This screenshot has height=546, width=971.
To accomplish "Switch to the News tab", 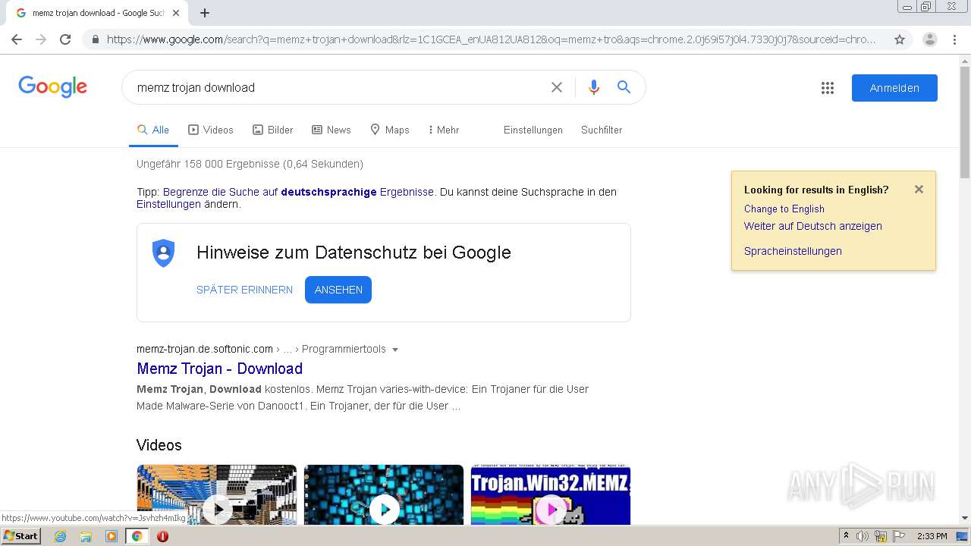I will tap(332, 130).
